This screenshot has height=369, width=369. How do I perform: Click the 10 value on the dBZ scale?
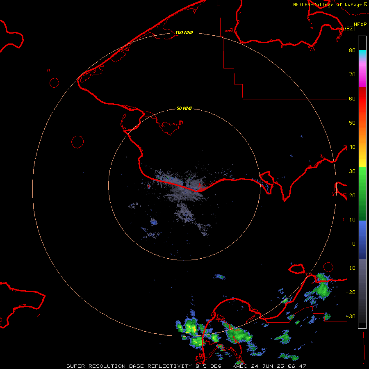pyautogui.click(x=352, y=220)
